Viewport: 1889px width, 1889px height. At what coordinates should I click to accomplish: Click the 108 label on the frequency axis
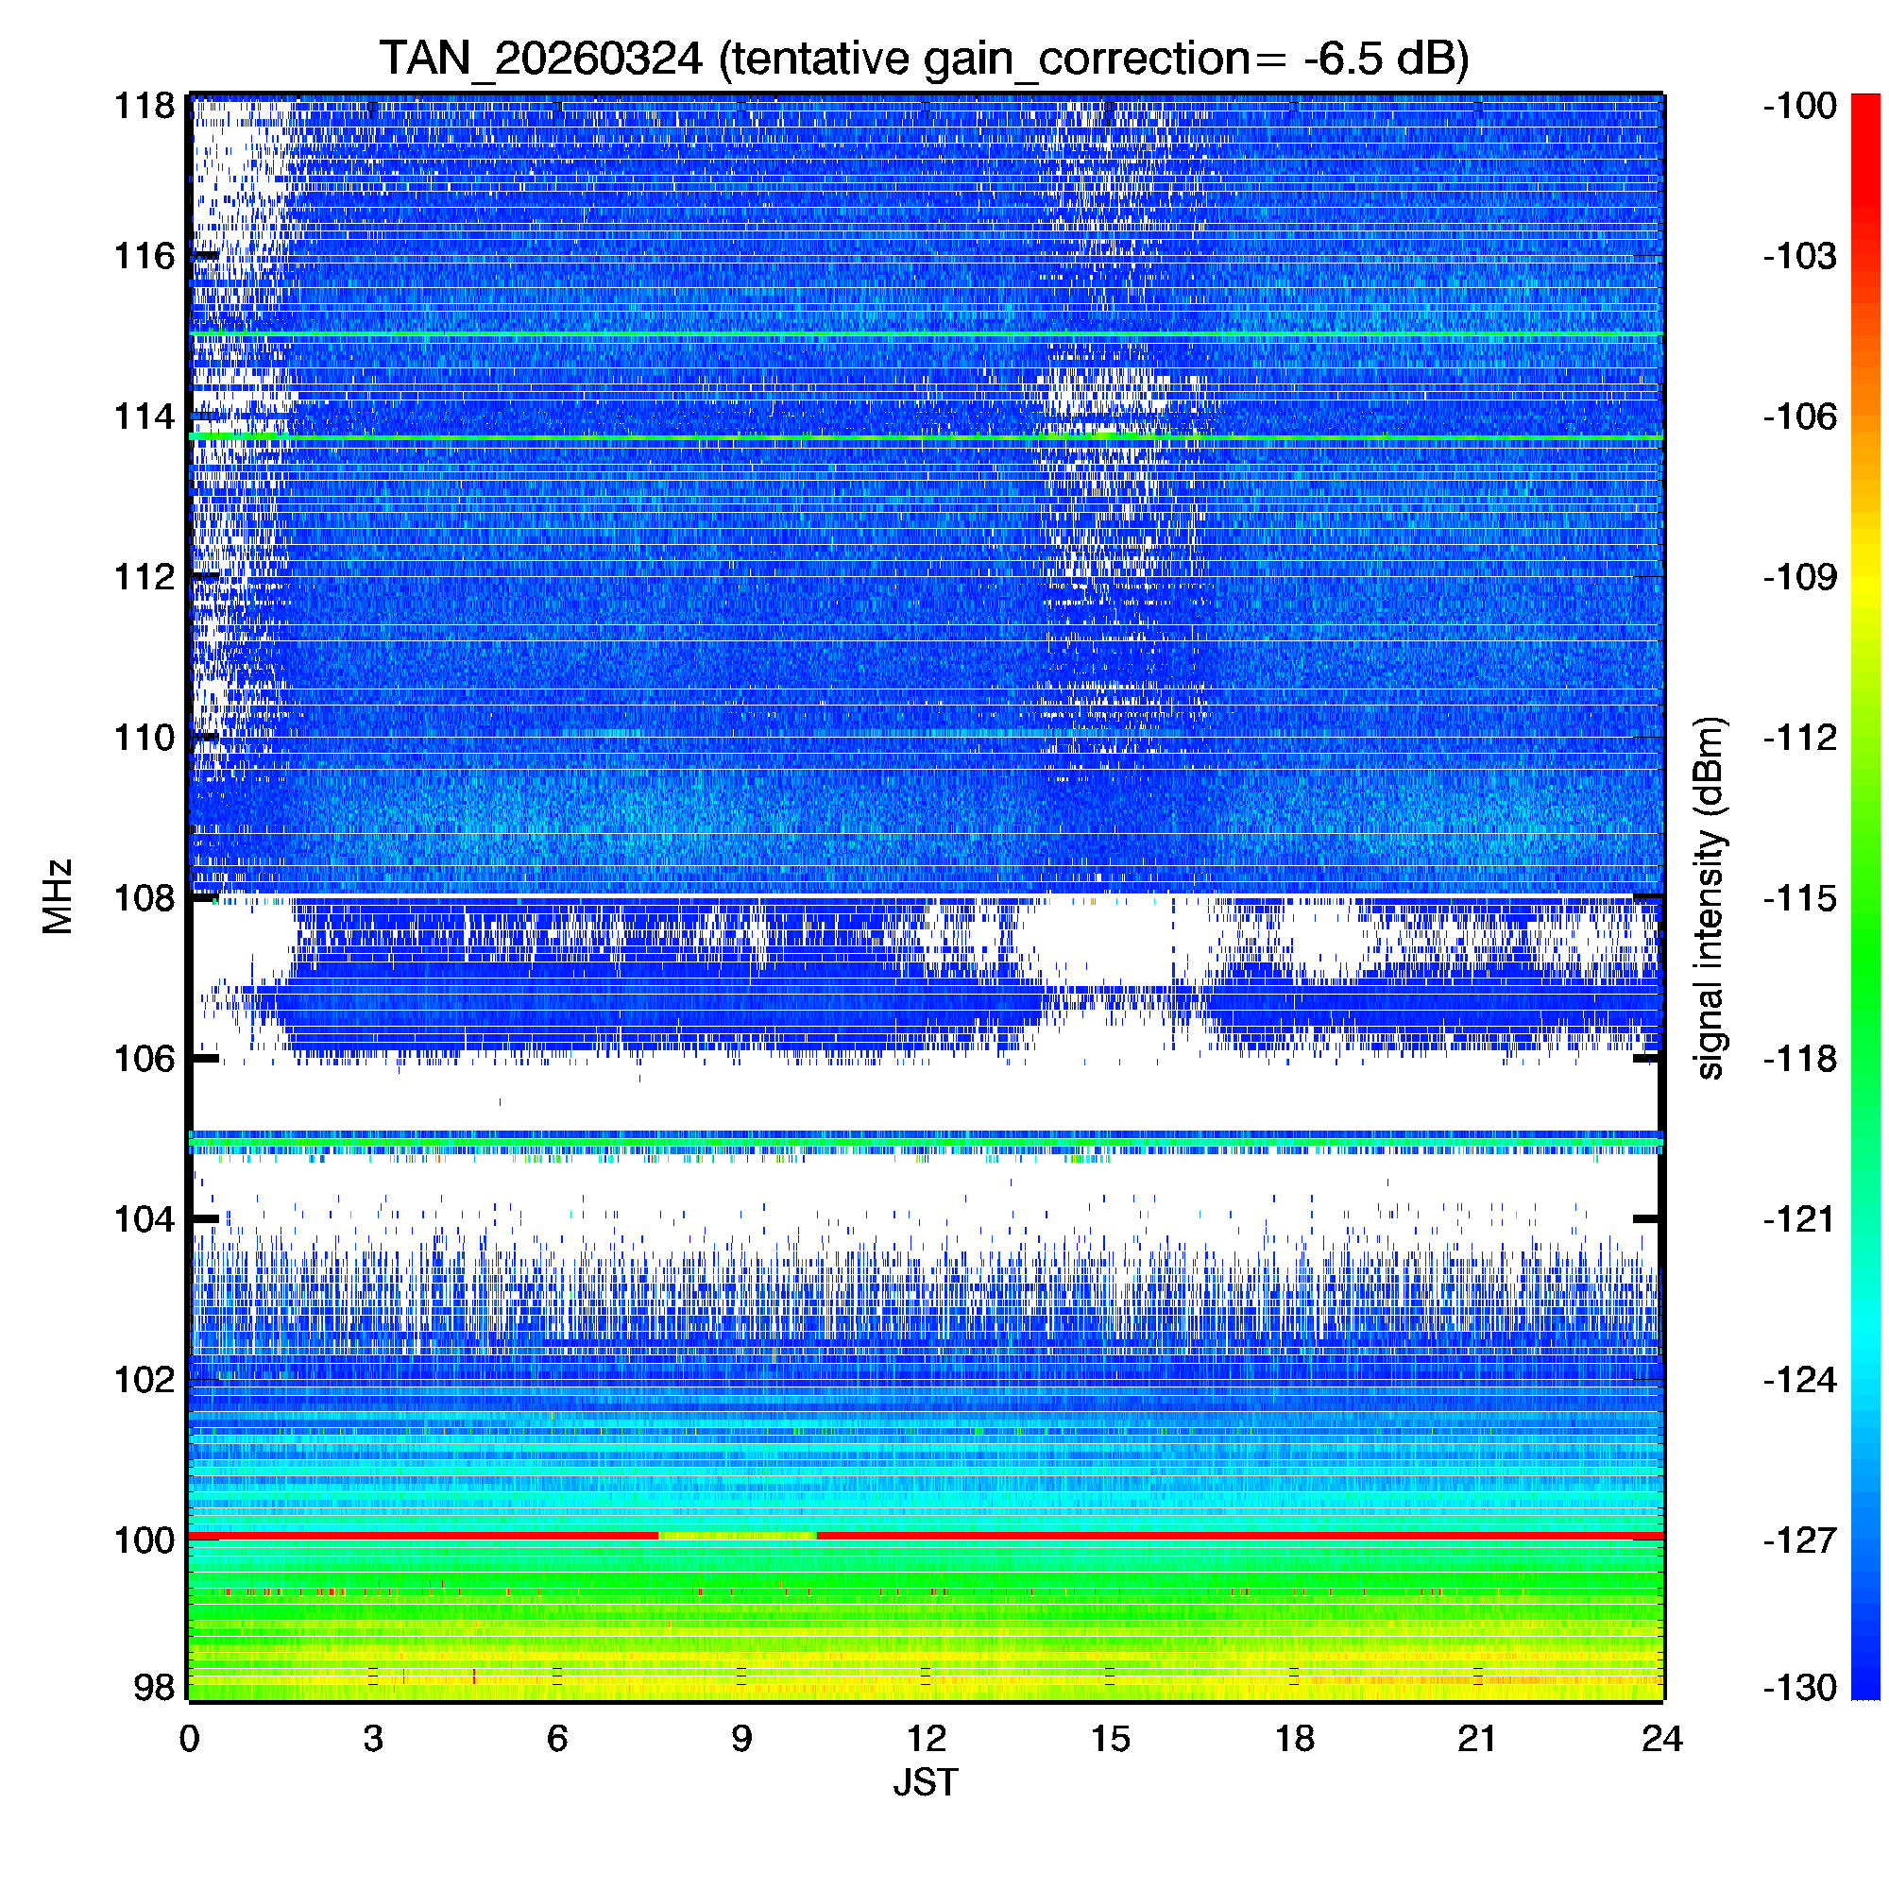click(x=144, y=897)
